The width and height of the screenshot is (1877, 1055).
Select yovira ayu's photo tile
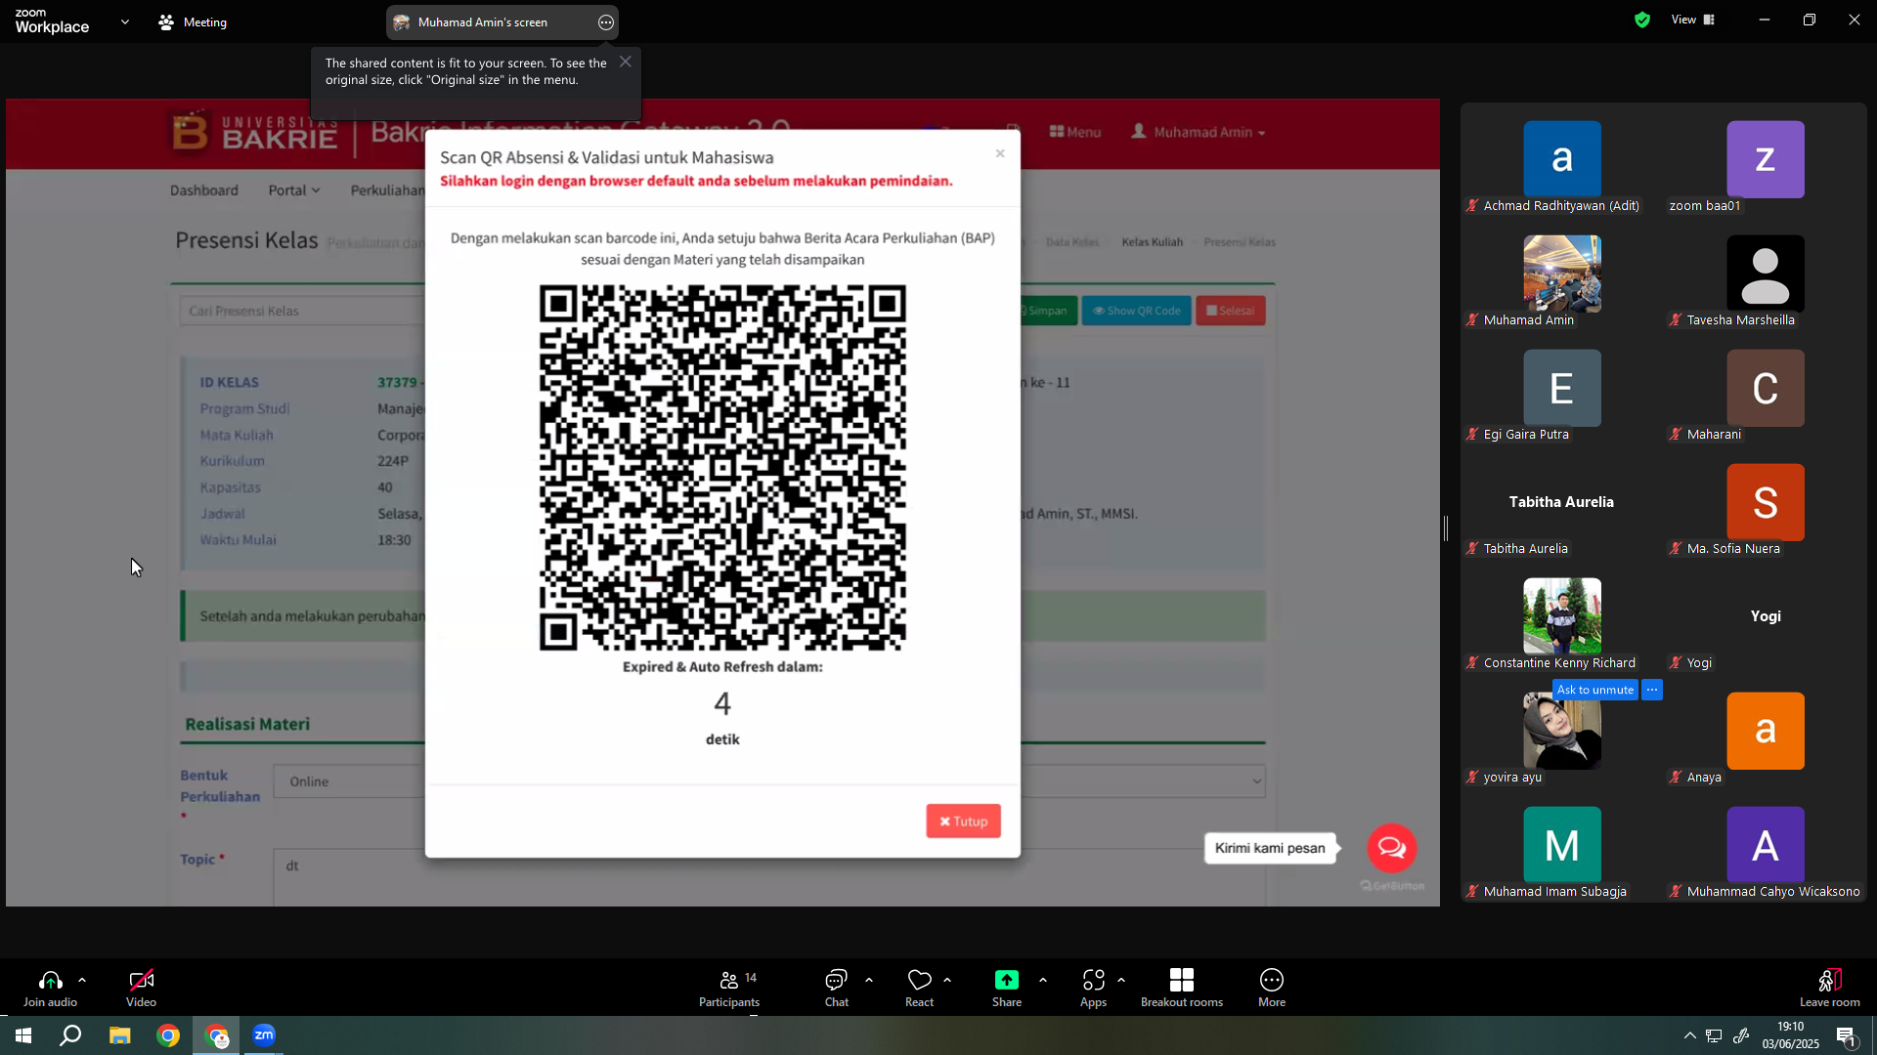[x=1562, y=731]
